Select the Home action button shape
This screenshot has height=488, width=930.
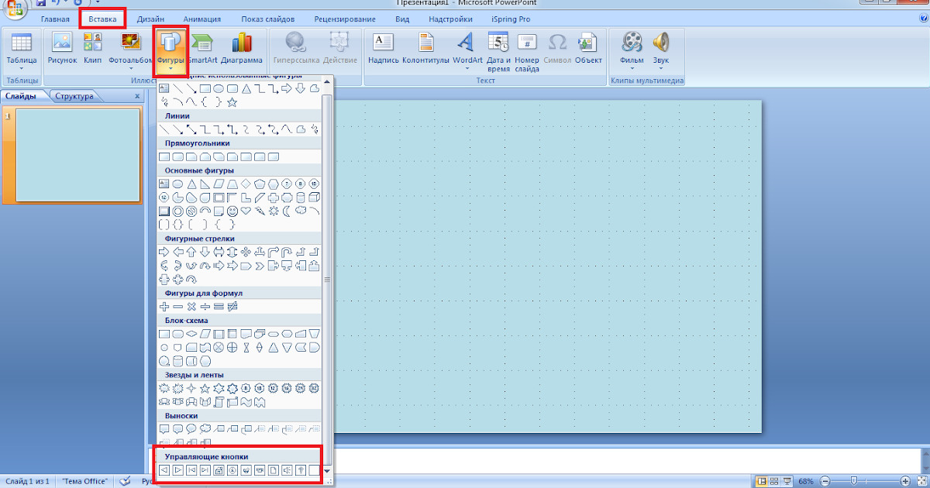click(219, 470)
